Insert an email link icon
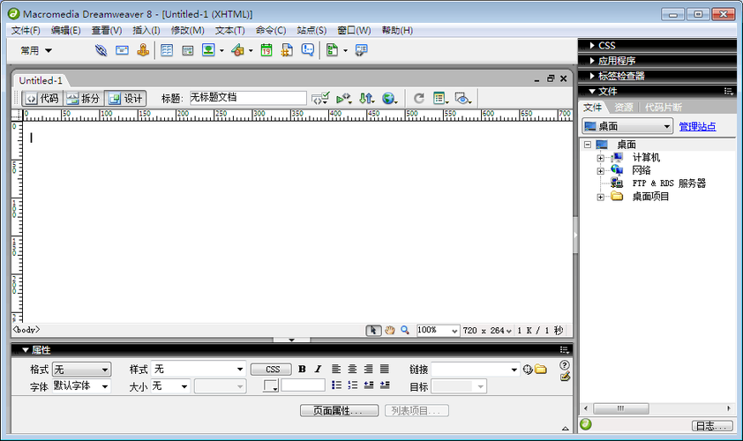 122,50
